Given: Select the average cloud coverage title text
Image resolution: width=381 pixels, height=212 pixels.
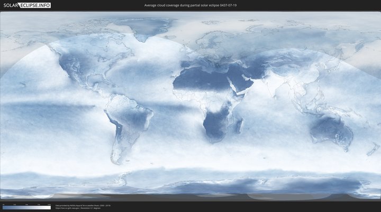Looking at the screenshot, I should [x=190, y=5].
